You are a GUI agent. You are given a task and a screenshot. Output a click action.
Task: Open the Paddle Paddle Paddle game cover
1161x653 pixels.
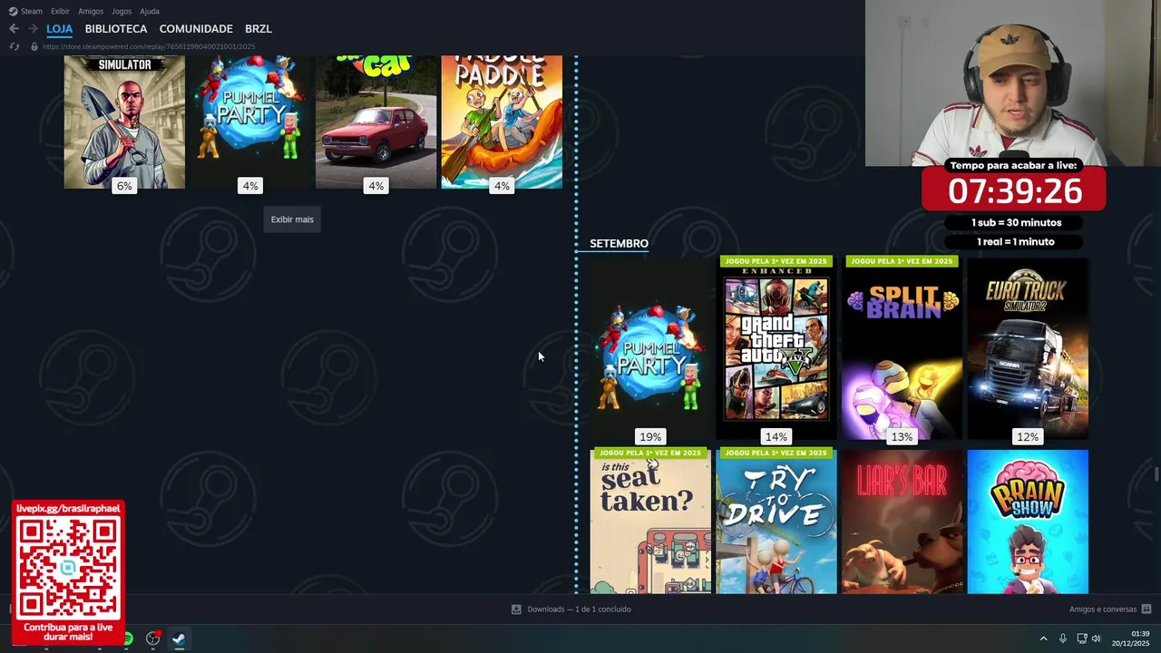(x=502, y=122)
